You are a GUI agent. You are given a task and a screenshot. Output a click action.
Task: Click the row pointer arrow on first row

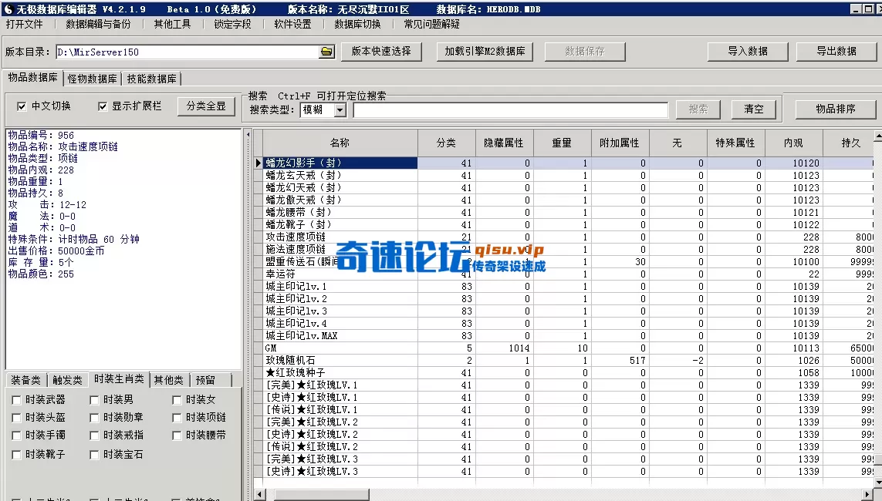pos(259,163)
